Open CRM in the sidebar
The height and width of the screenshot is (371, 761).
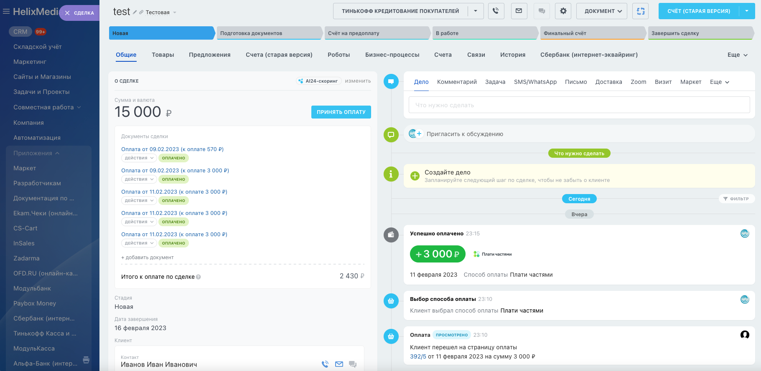pyautogui.click(x=20, y=32)
